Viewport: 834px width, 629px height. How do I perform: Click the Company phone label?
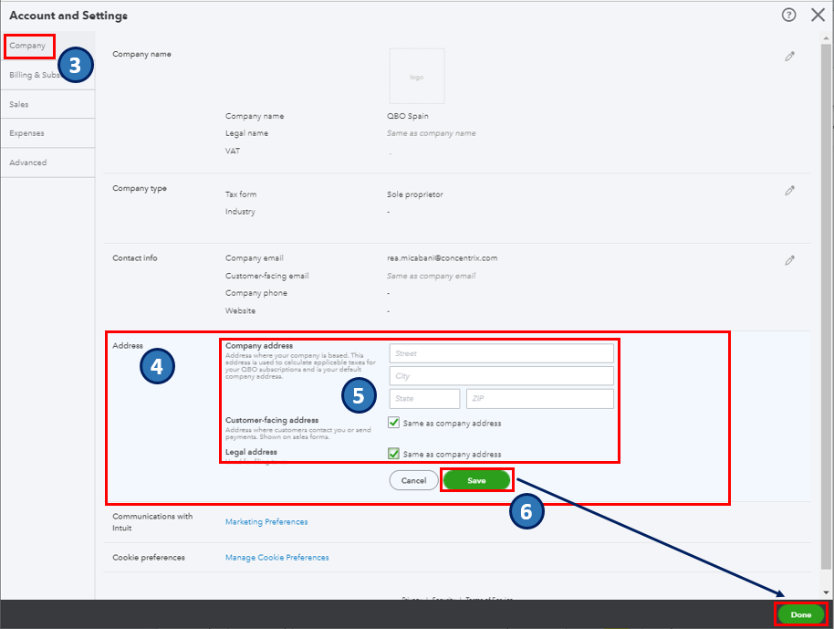click(255, 293)
